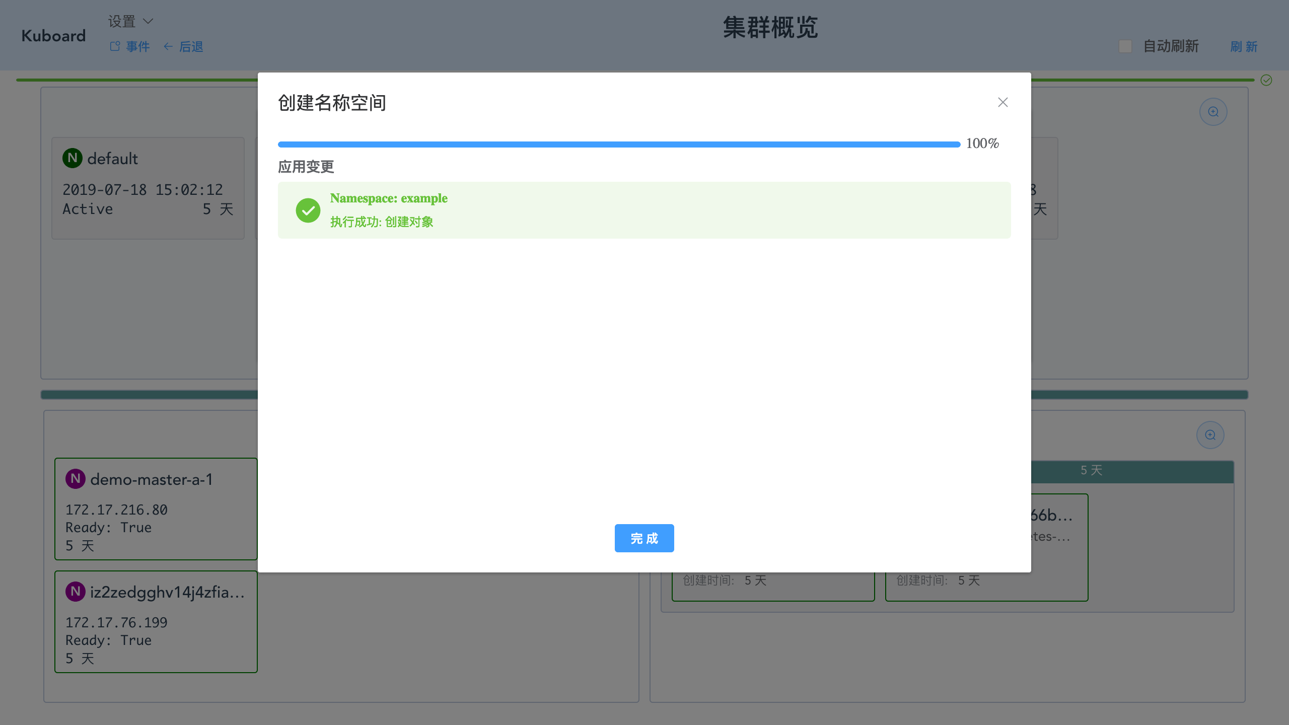Expand the 设置 dropdown chevron

coord(148,22)
